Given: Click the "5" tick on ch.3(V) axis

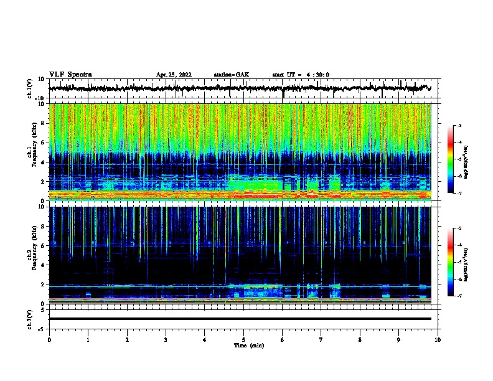Looking at the screenshot, I should (43, 310).
